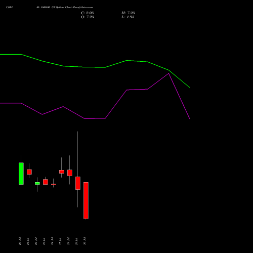Select the '29 Jul' date label
The width and height of the screenshot is (253, 253).
76,241
